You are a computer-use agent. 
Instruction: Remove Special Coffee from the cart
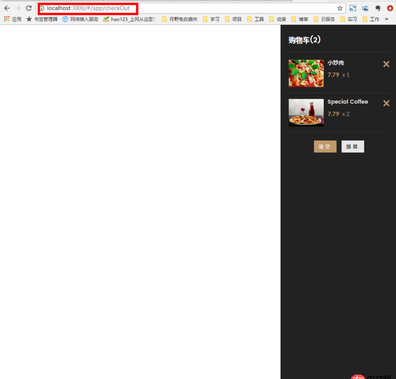pos(386,103)
